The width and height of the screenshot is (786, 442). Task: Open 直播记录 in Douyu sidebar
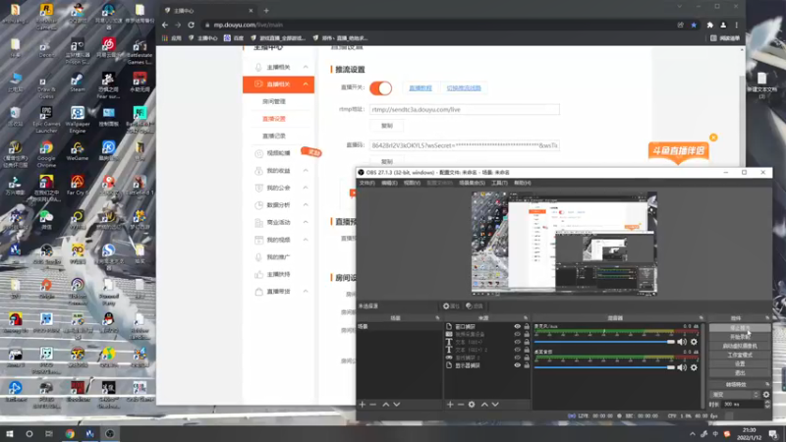pos(274,136)
